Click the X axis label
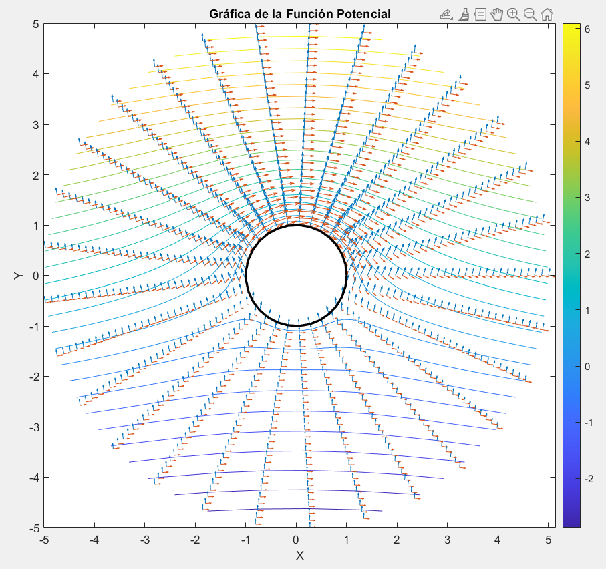 click(x=299, y=556)
